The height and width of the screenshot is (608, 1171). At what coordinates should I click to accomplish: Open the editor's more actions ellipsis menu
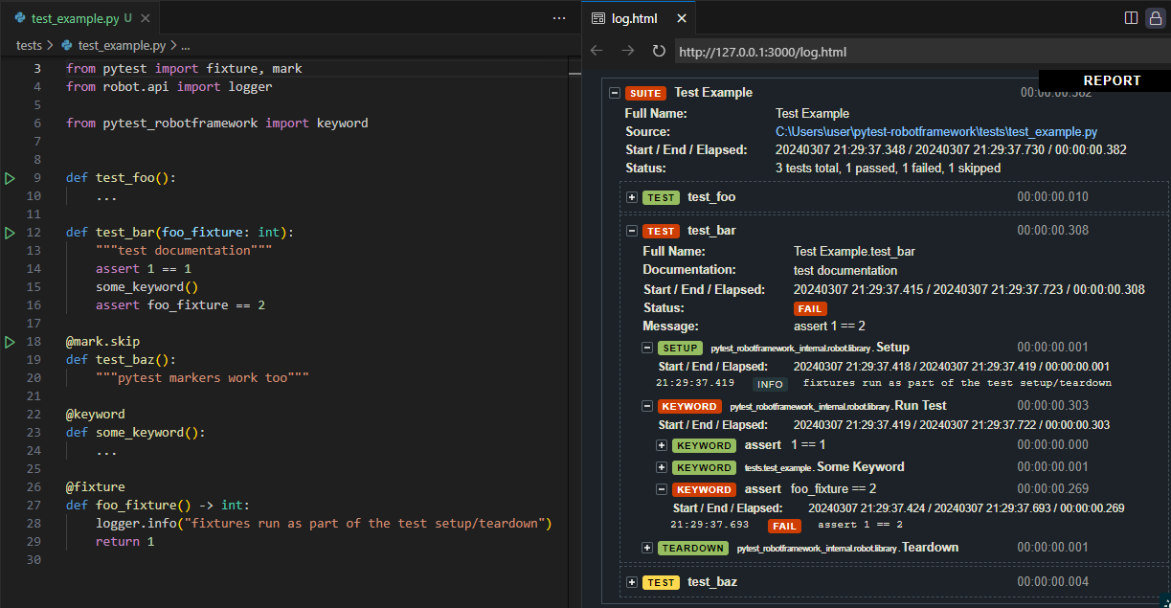pos(559,18)
